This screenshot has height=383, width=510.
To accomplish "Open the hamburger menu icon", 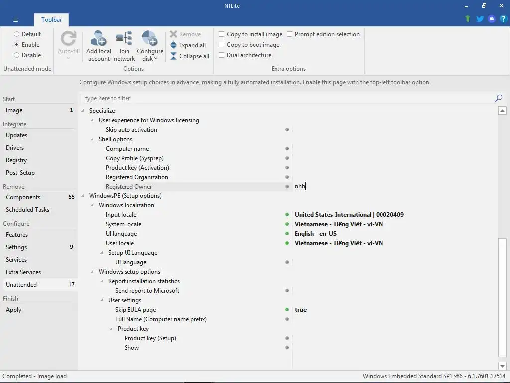I will click(x=15, y=20).
